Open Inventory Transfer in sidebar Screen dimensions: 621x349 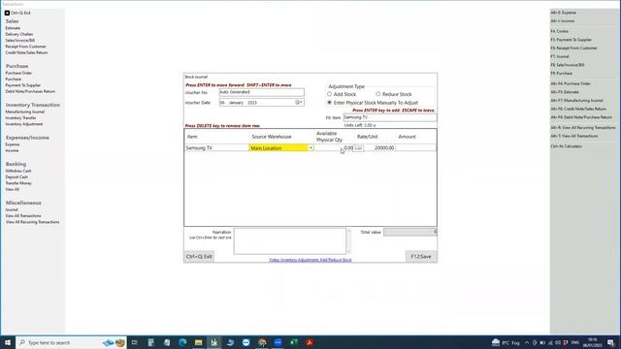[20, 118]
